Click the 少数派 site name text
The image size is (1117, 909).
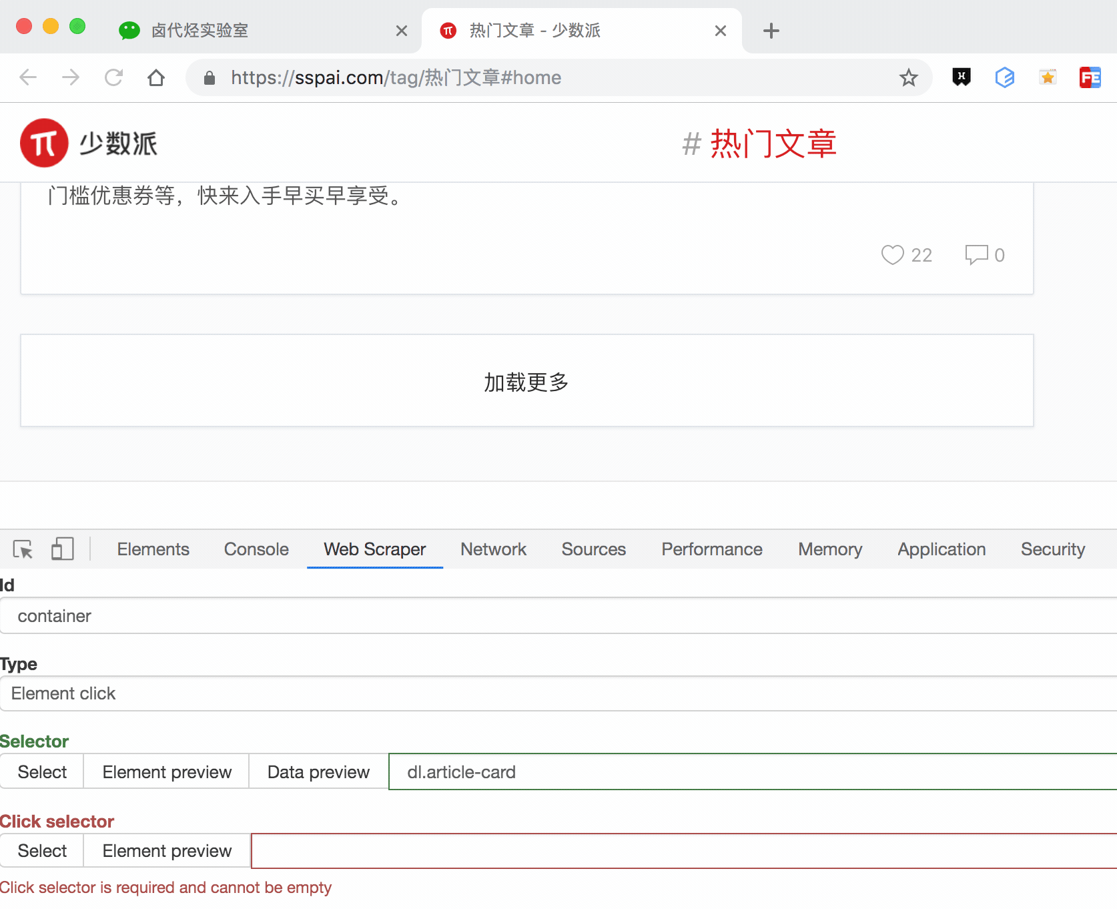(119, 143)
